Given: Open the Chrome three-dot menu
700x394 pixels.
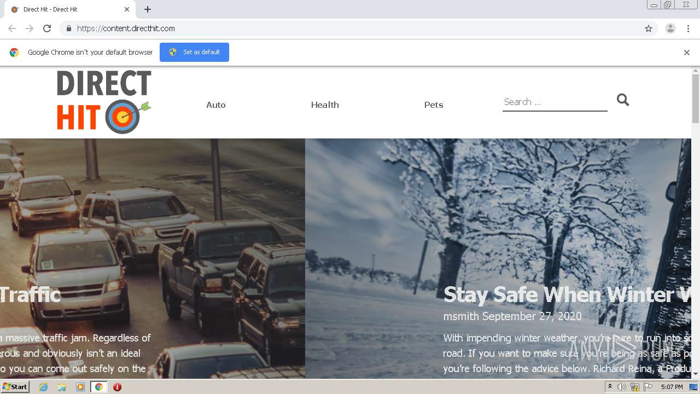Looking at the screenshot, I should pos(688,28).
